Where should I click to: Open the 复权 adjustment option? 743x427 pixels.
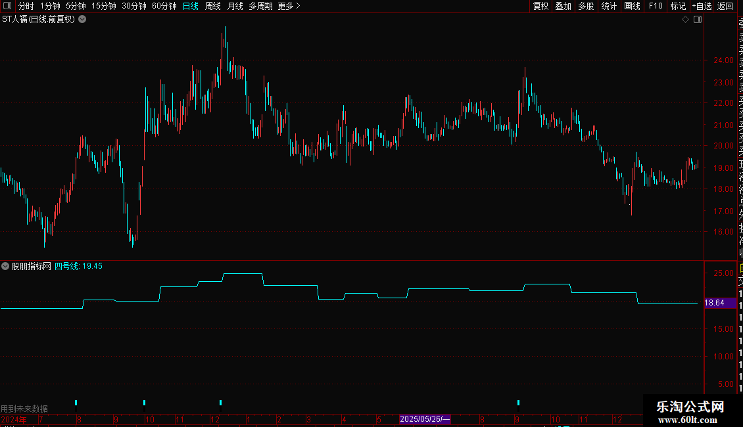pyautogui.click(x=540, y=6)
